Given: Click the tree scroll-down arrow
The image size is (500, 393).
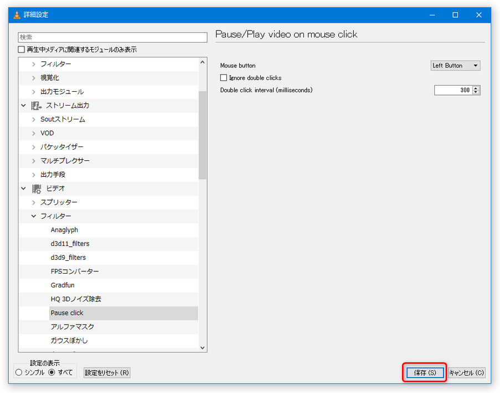Looking at the screenshot, I should pos(203,348).
